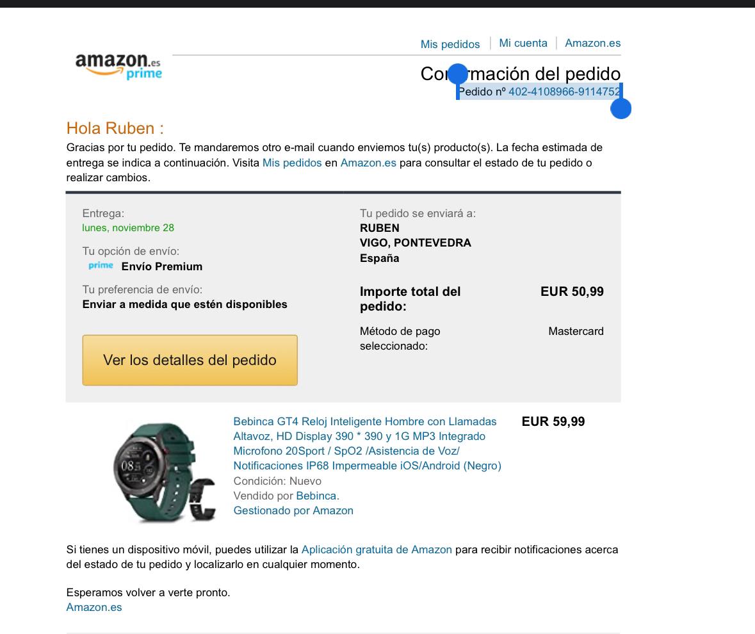Click Amazon.es signature link at bottom
Viewport: 755px width, 634px height.
(x=94, y=607)
